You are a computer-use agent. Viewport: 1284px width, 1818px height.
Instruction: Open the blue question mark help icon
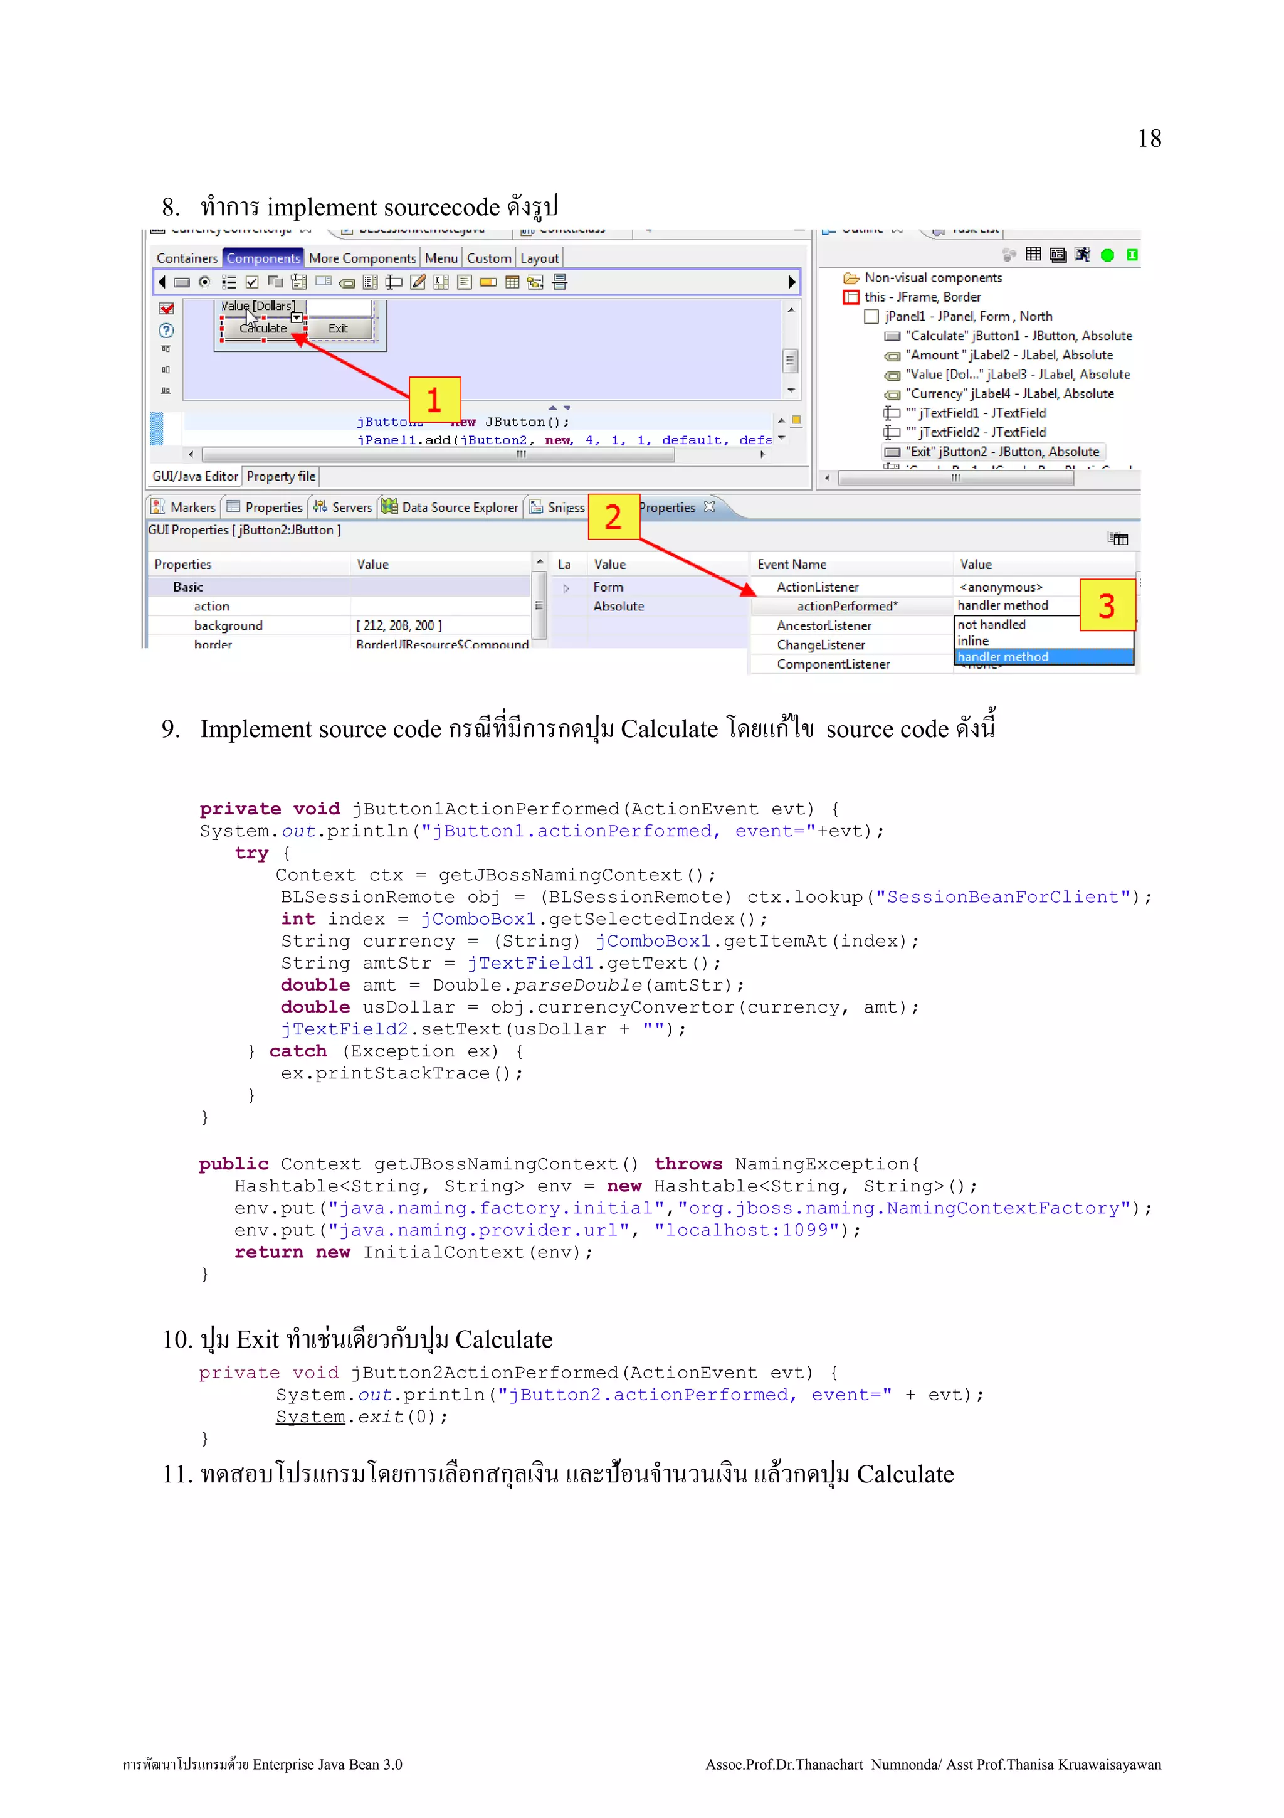(166, 330)
